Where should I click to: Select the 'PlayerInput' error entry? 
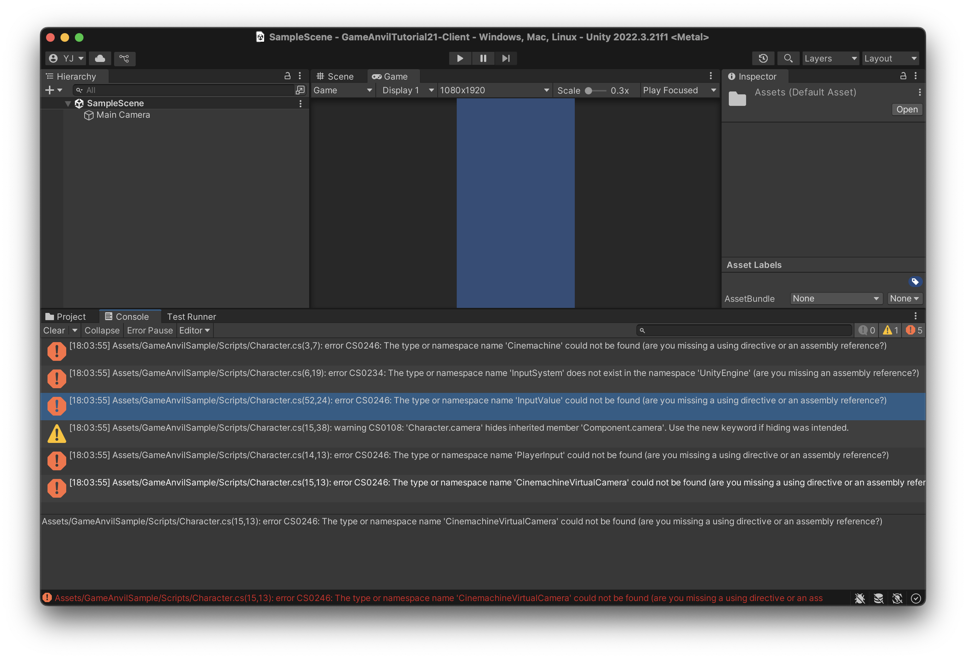483,462
